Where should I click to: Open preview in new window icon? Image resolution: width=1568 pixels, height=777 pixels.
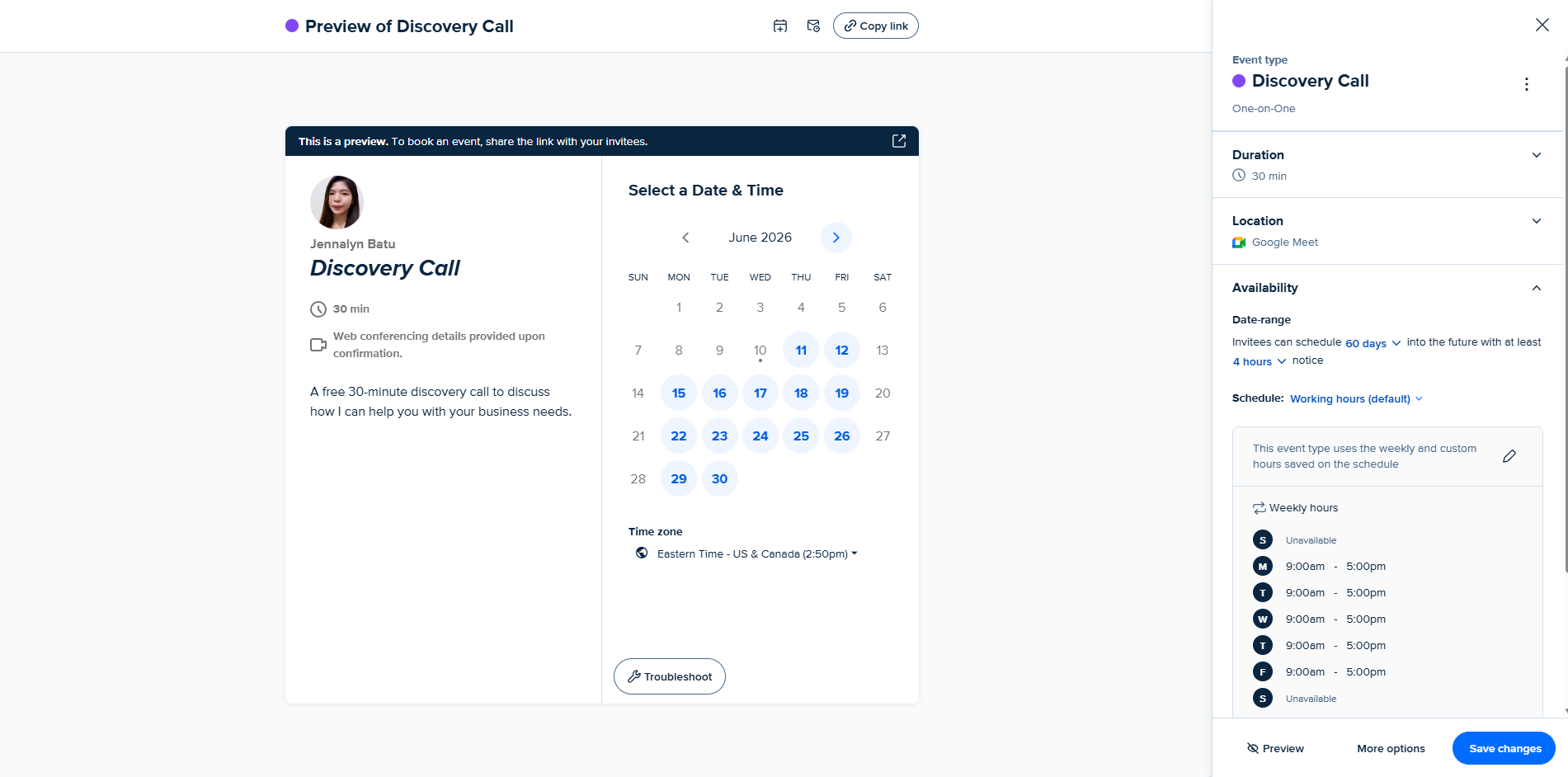899,141
